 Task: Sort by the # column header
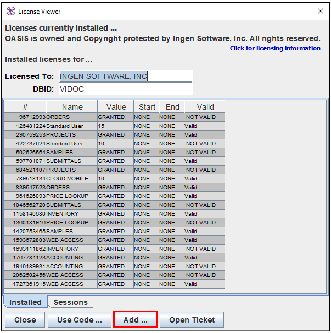pyautogui.click(x=25, y=107)
